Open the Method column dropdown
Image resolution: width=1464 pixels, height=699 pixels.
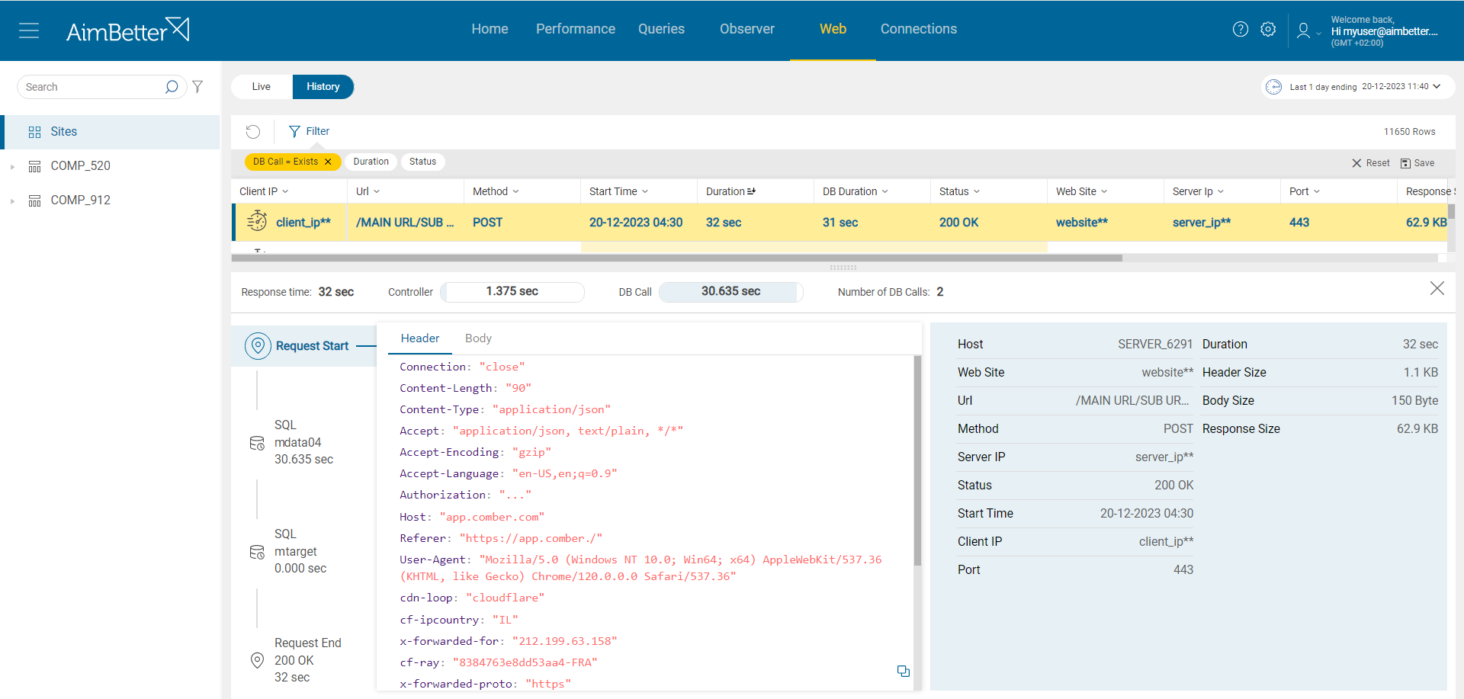(x=515, y=191)
